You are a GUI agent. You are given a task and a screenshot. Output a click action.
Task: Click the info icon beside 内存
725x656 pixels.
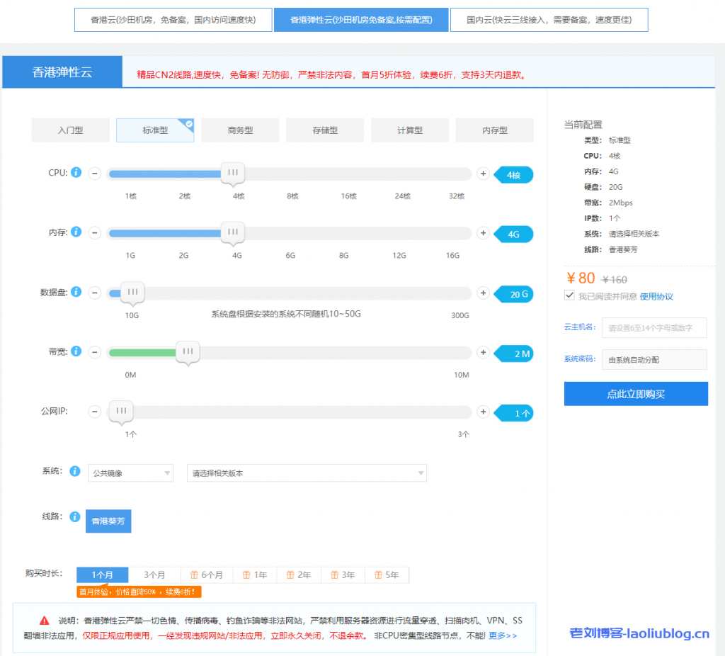[x=76, y=232]
